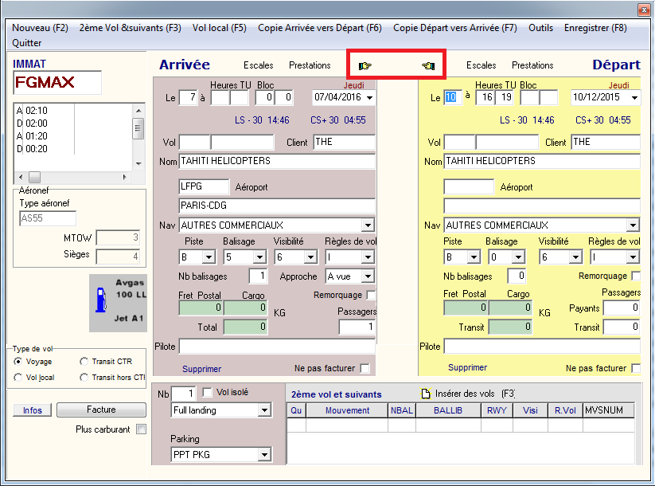Expand the Full landing dropdown
Viewport: 655px width, 486px height.
tap(265, 410)
